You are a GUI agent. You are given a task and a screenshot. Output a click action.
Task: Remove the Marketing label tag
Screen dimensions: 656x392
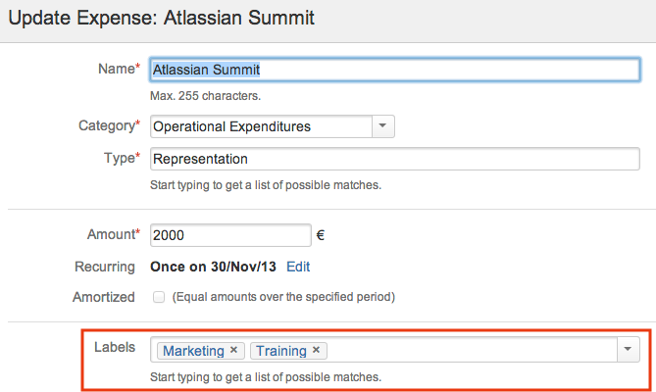(233, 351)
